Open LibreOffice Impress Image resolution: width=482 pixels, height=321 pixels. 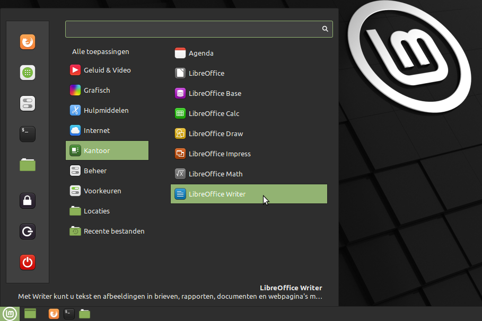[219, 154]
